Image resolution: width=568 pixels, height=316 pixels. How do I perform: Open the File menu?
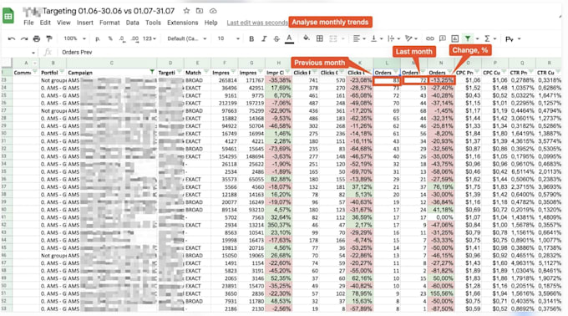pos(28,23)
